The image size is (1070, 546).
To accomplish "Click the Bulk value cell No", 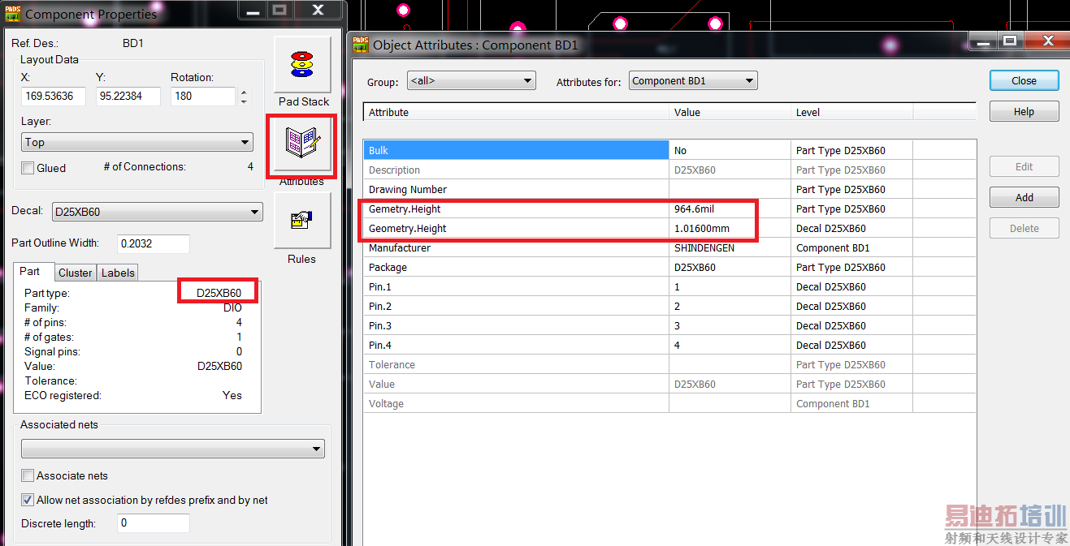I will tap(730, 150).
